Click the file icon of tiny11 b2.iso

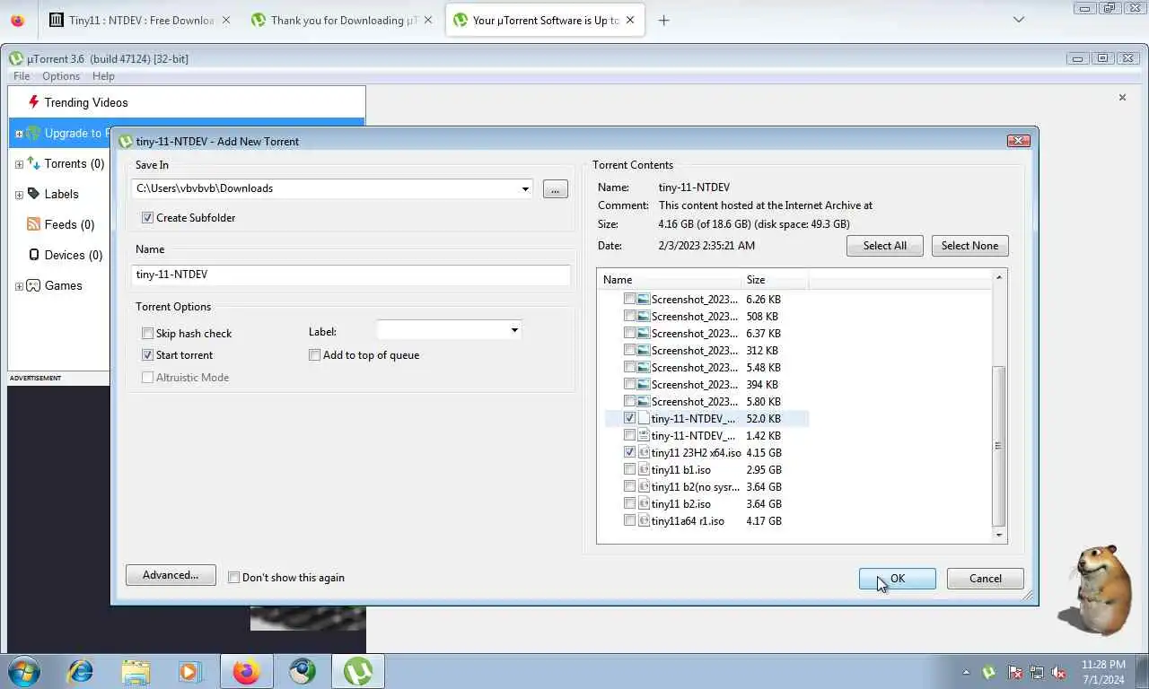click(x=644, y=504)
